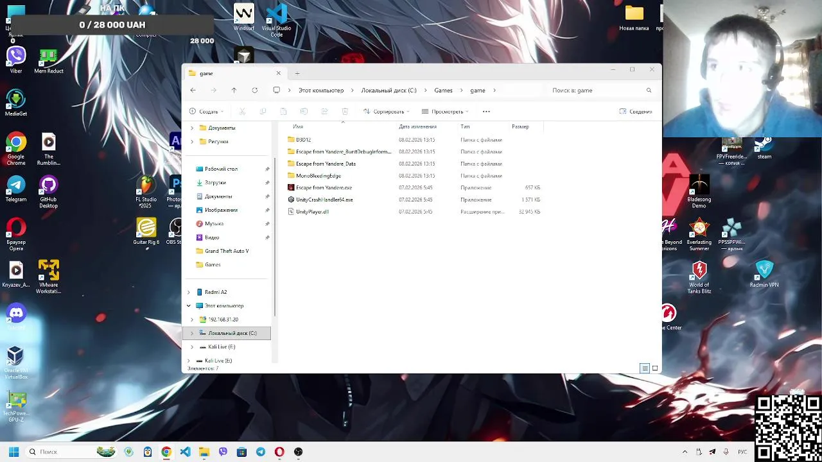Click the navigation pane scrollbar
This screenshot has height=462, width=822.
(274, 237)
